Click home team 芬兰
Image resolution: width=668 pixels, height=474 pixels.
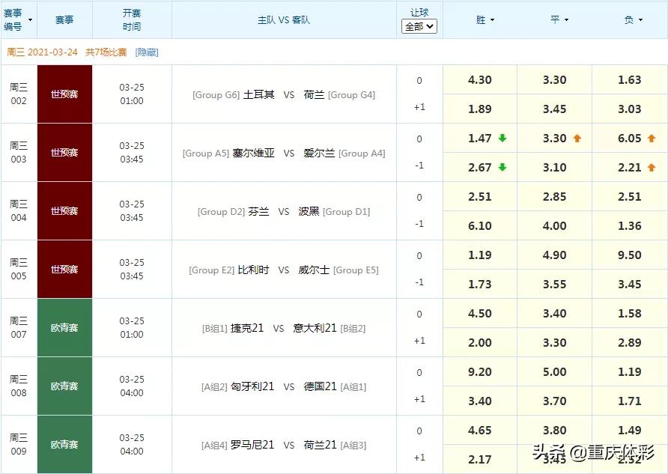point(258,211)
